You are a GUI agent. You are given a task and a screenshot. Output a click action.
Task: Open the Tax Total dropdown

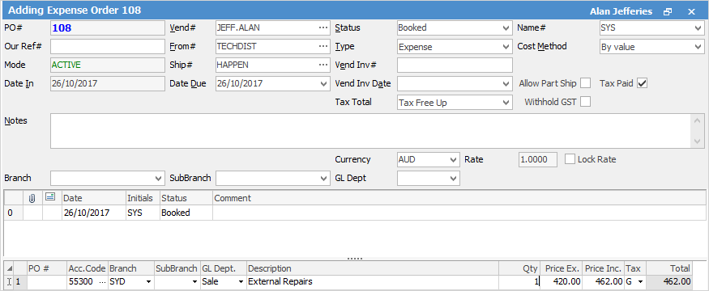[x=506, y=103]
